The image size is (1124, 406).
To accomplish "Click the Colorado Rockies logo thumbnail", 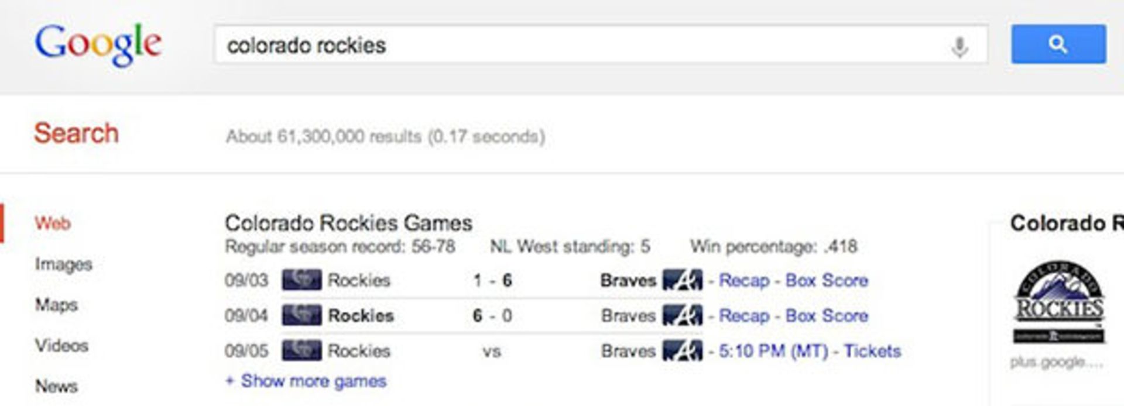I will point(1059,302).
